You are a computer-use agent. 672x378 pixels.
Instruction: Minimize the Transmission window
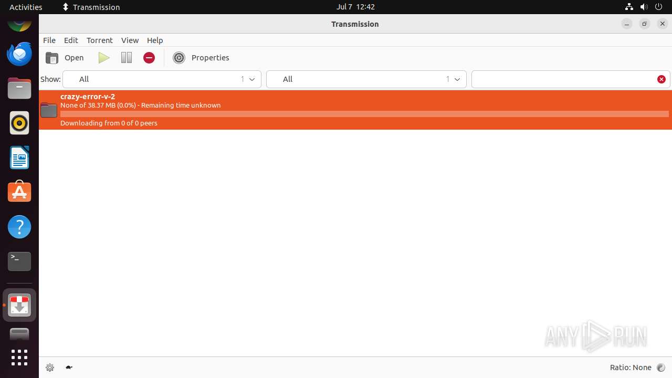[627, 24]
